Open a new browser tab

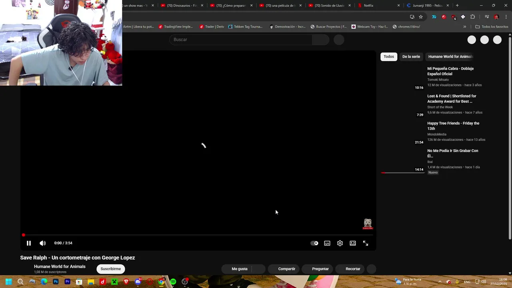tap(457, 6)
